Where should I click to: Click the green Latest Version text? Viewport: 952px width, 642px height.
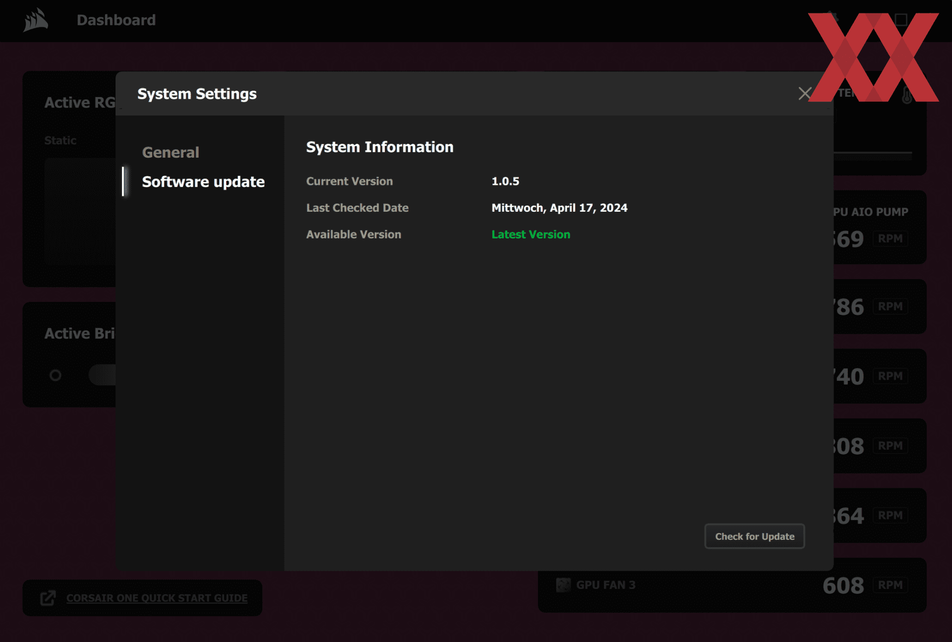click(531, 234)
